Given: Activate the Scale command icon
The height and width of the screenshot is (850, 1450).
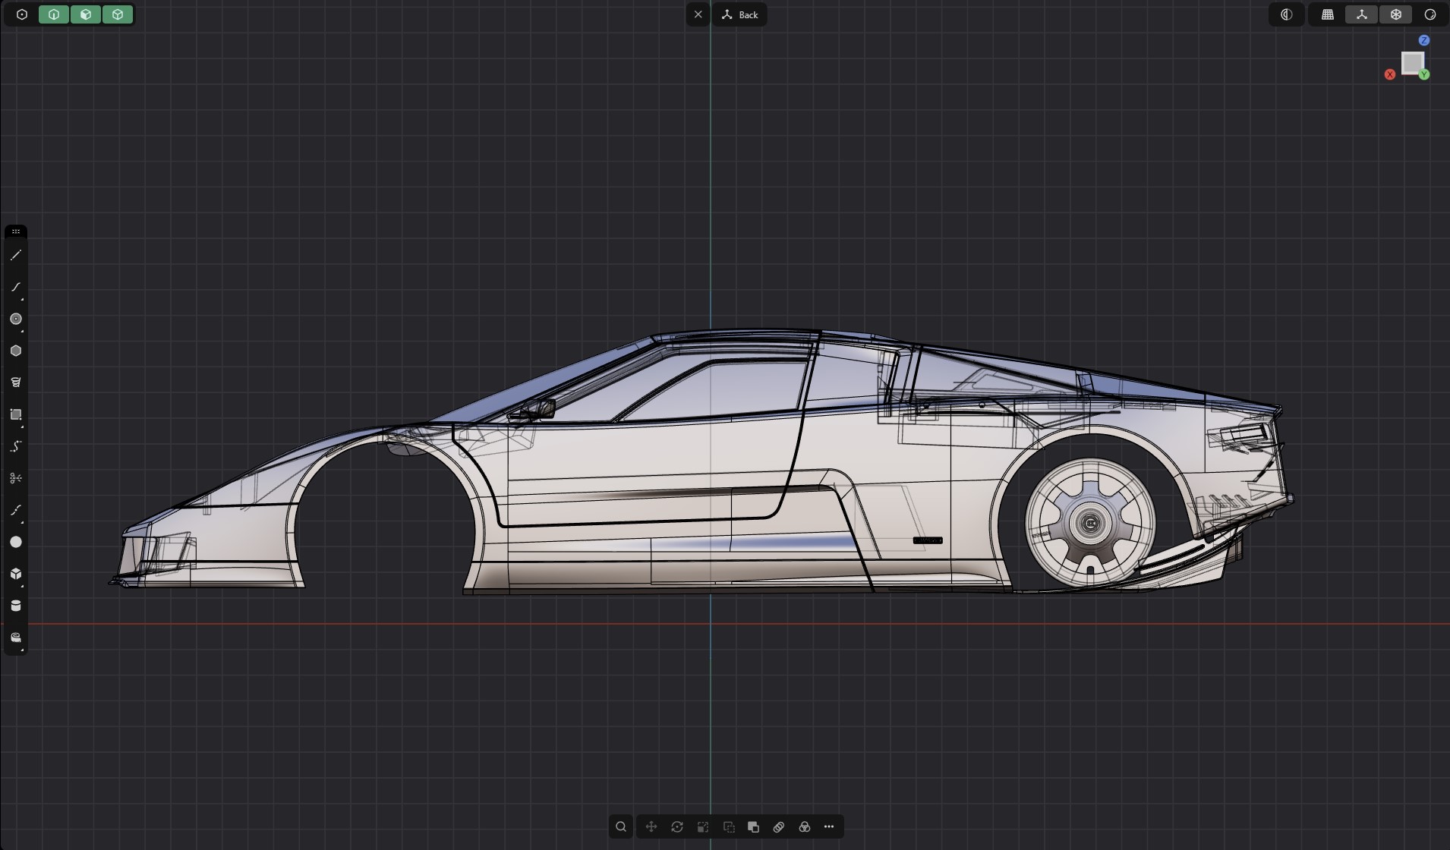Looking at the screenshot, I should click(x=703, y=827).
